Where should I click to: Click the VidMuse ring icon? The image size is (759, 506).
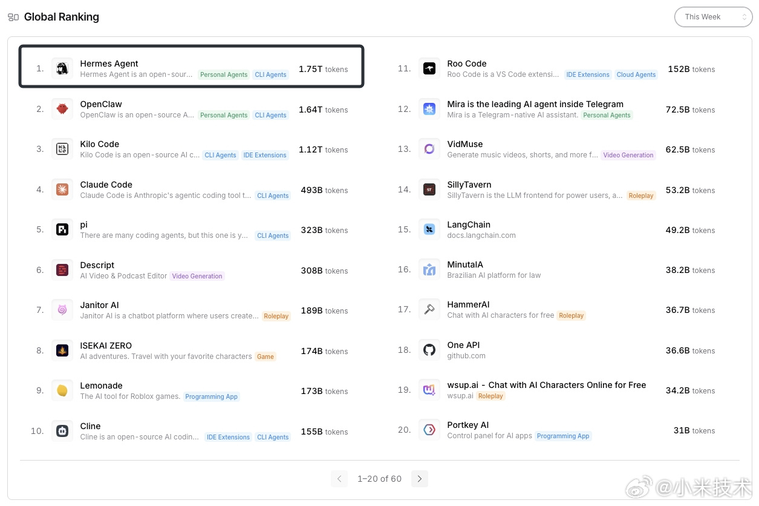(429, 149)
